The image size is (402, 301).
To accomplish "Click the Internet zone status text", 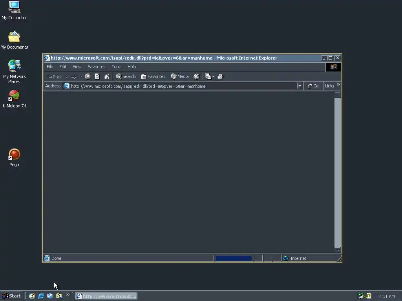I will tap(298, 258).
